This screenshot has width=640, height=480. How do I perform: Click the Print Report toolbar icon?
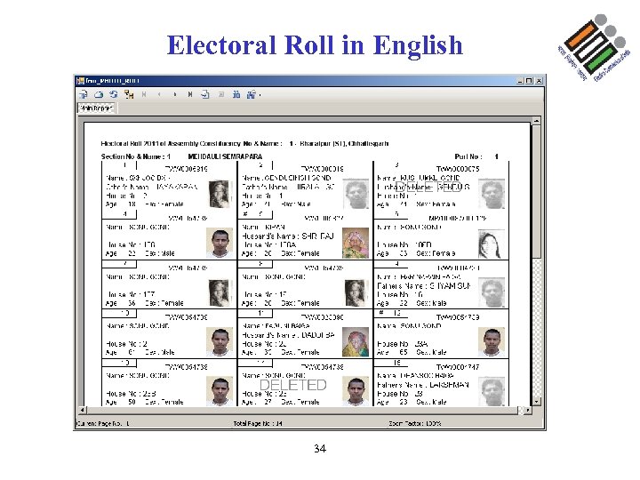[99, 95]
